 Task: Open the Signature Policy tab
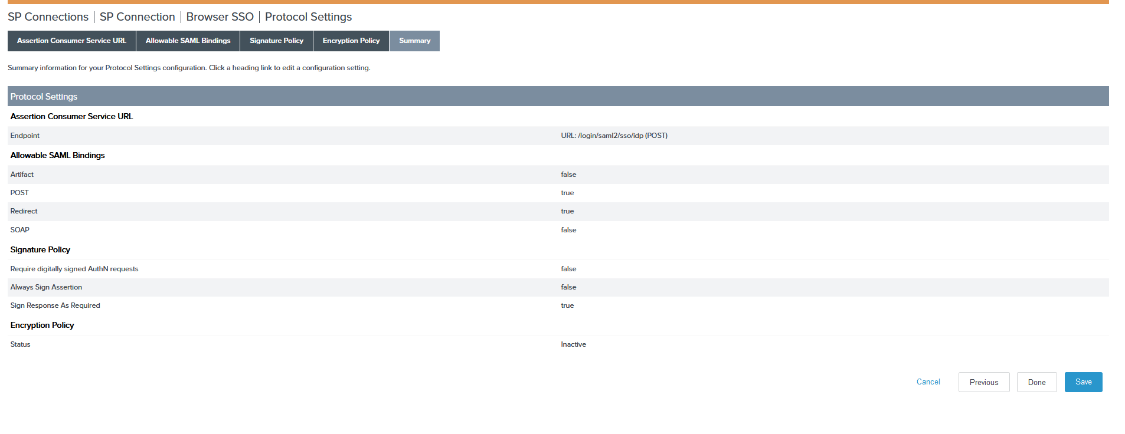276,41
